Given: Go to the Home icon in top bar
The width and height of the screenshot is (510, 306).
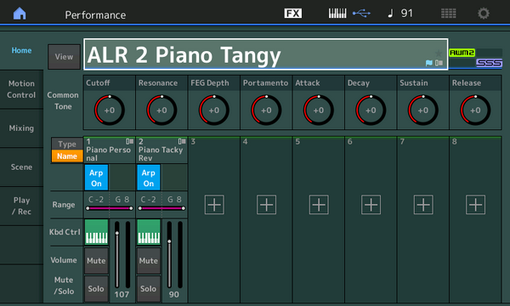Looking at the screenshot, I should [20, 14].
